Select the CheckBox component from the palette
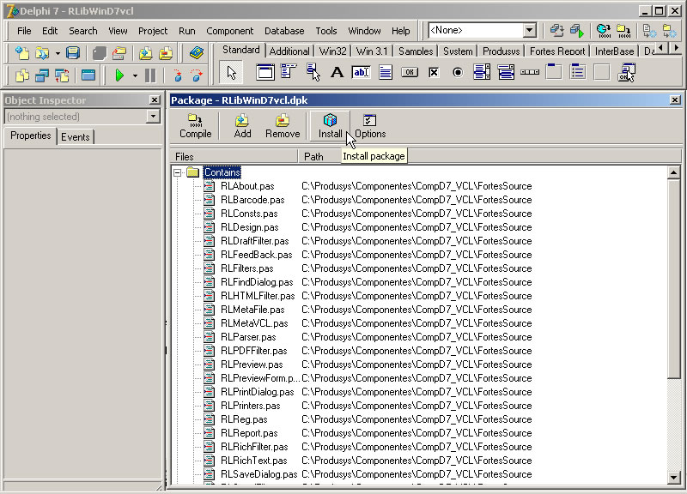687x494 pixels. pyautogui.click(x=433, y=72)
